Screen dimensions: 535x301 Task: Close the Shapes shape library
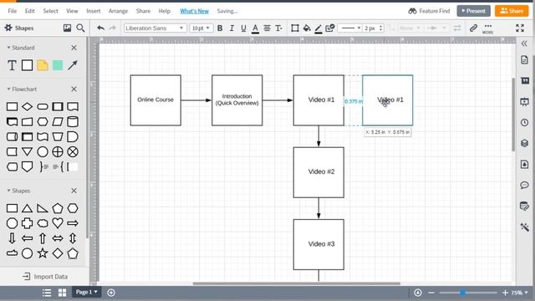pyautogui.click(x=74, y=191)
